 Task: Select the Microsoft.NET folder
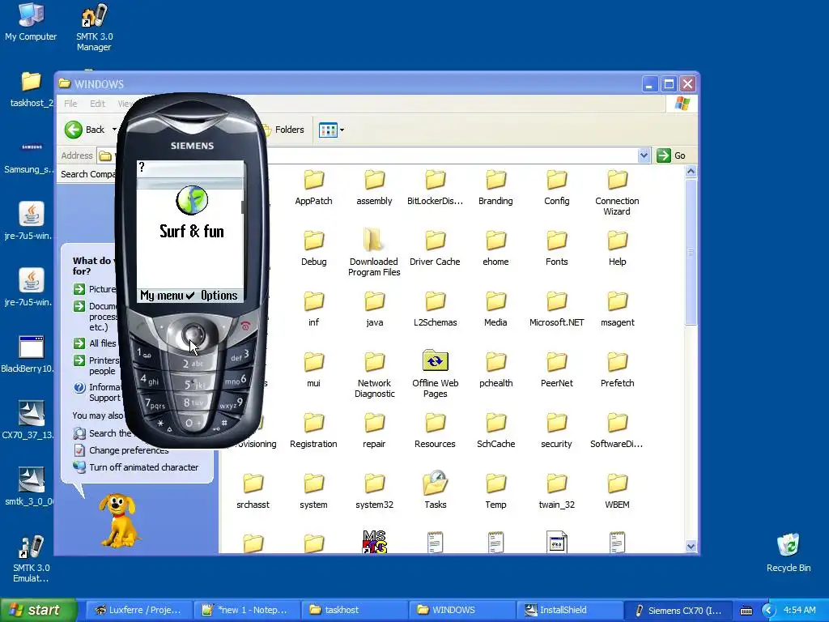click(557, 309)
